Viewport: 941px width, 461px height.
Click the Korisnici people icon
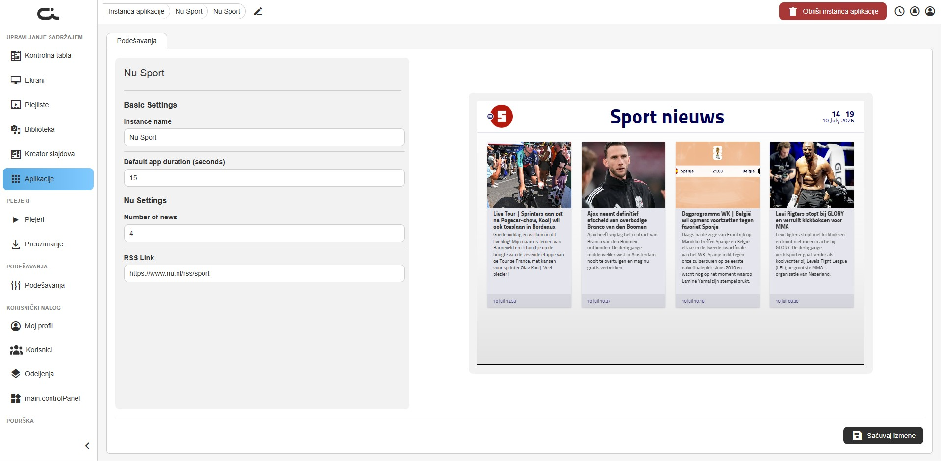click(x=16, y=350)
